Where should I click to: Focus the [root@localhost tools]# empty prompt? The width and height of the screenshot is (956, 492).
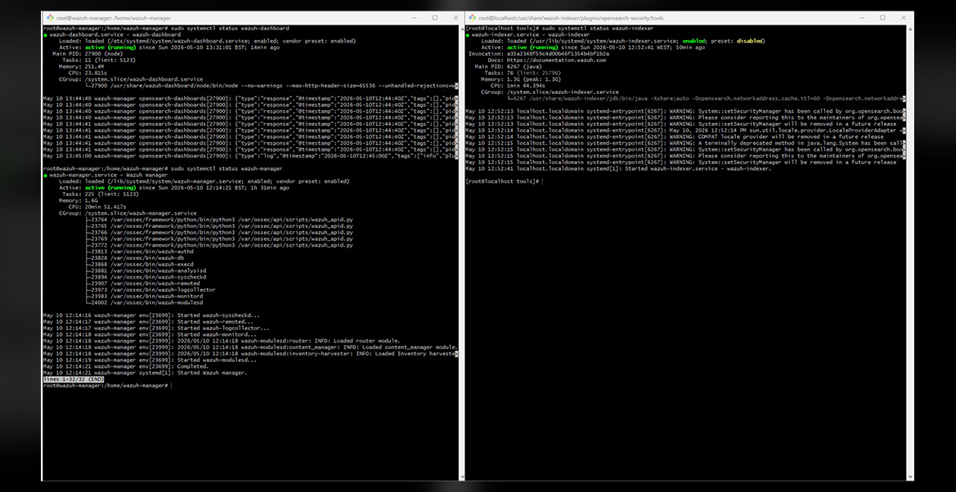click(x=502, y=181)
